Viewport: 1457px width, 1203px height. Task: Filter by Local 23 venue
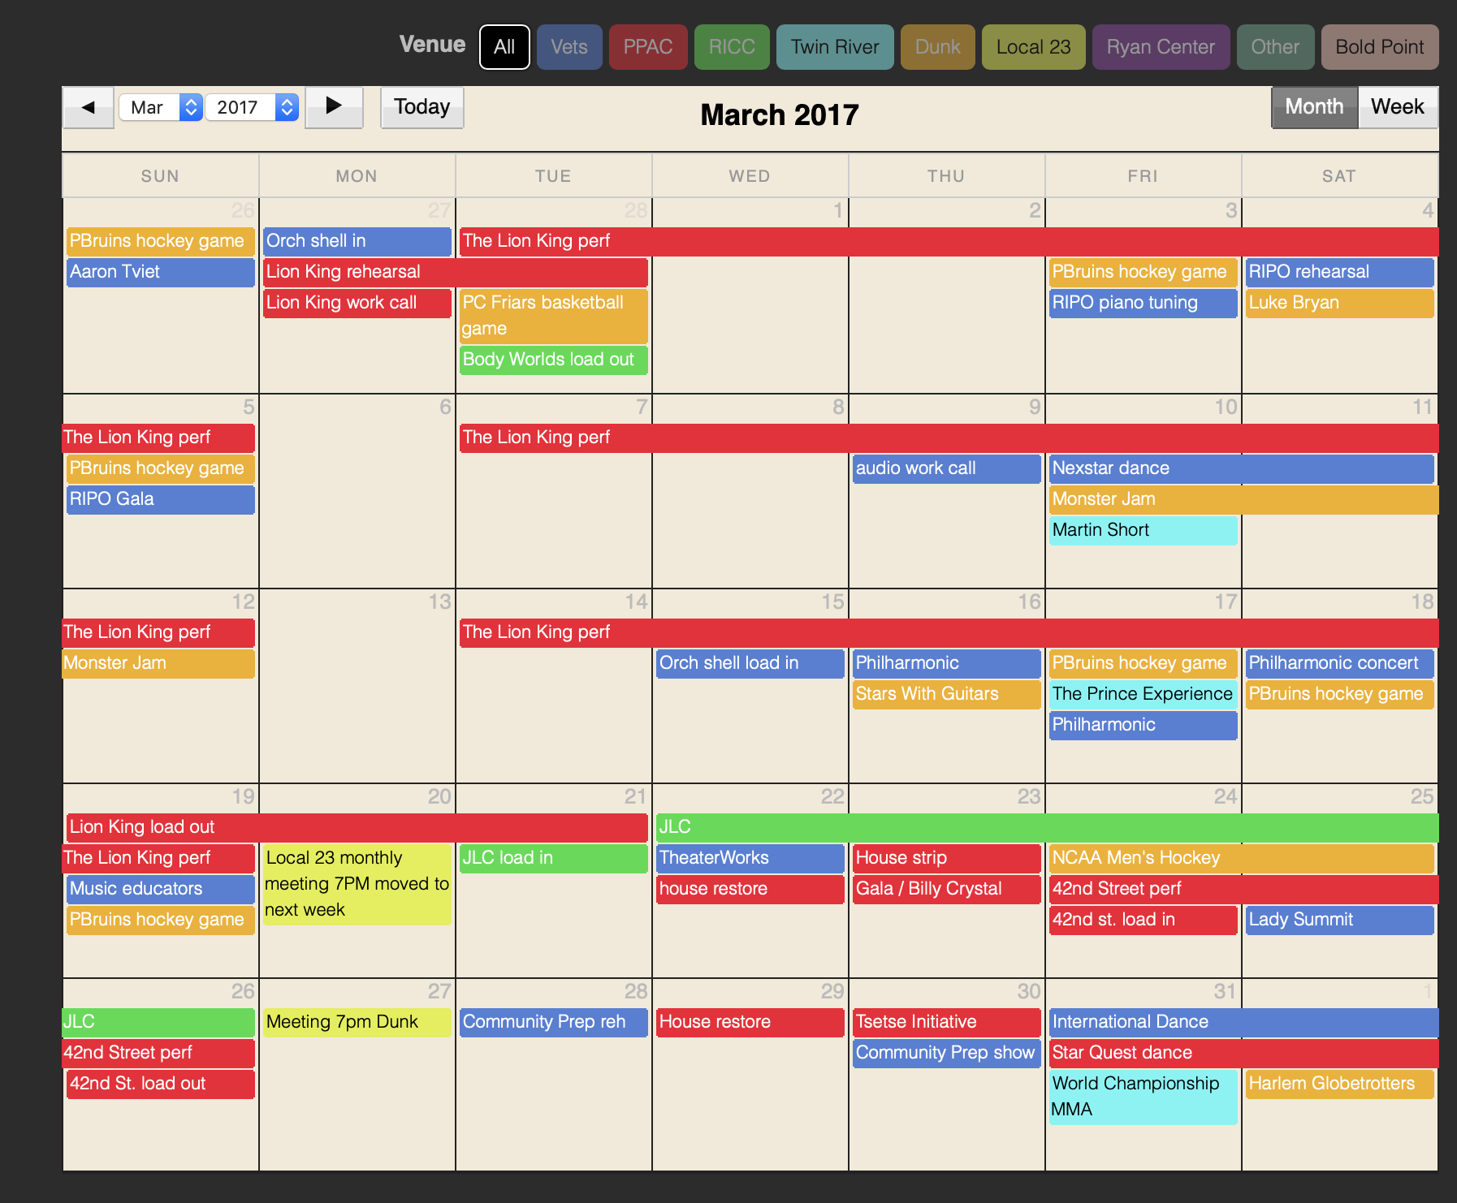pos(1033,47)
